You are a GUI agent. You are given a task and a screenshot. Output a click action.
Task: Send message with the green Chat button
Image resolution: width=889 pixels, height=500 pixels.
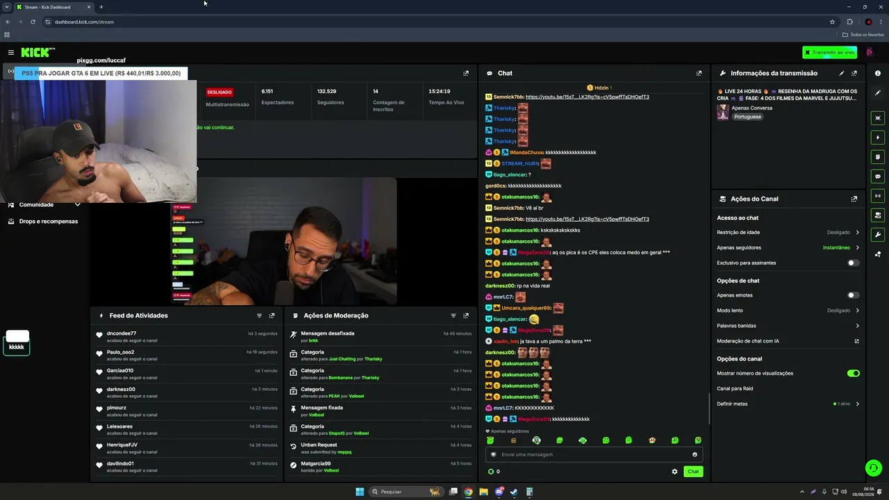click(x=693, y=472)
